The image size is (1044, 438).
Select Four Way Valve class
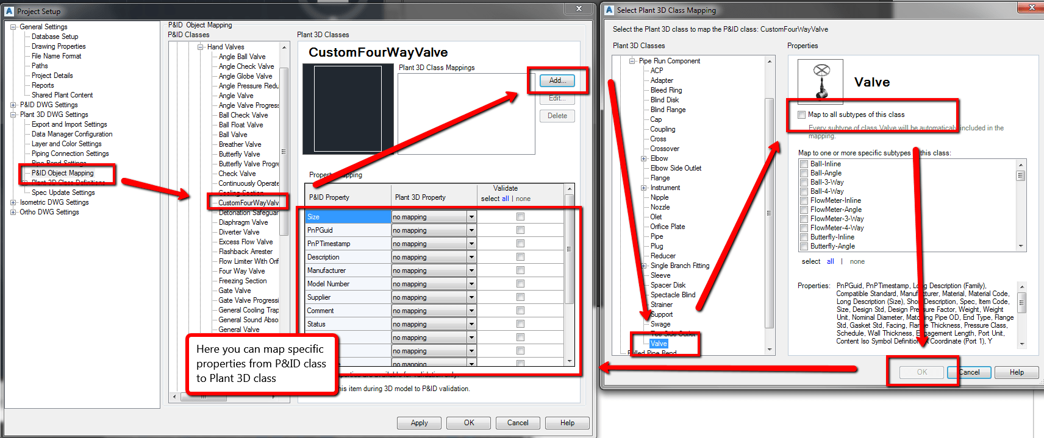pos(241,271)
